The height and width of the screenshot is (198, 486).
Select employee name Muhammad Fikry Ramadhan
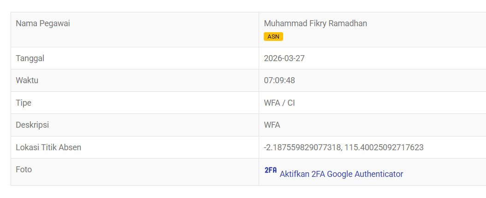[315, 23]
